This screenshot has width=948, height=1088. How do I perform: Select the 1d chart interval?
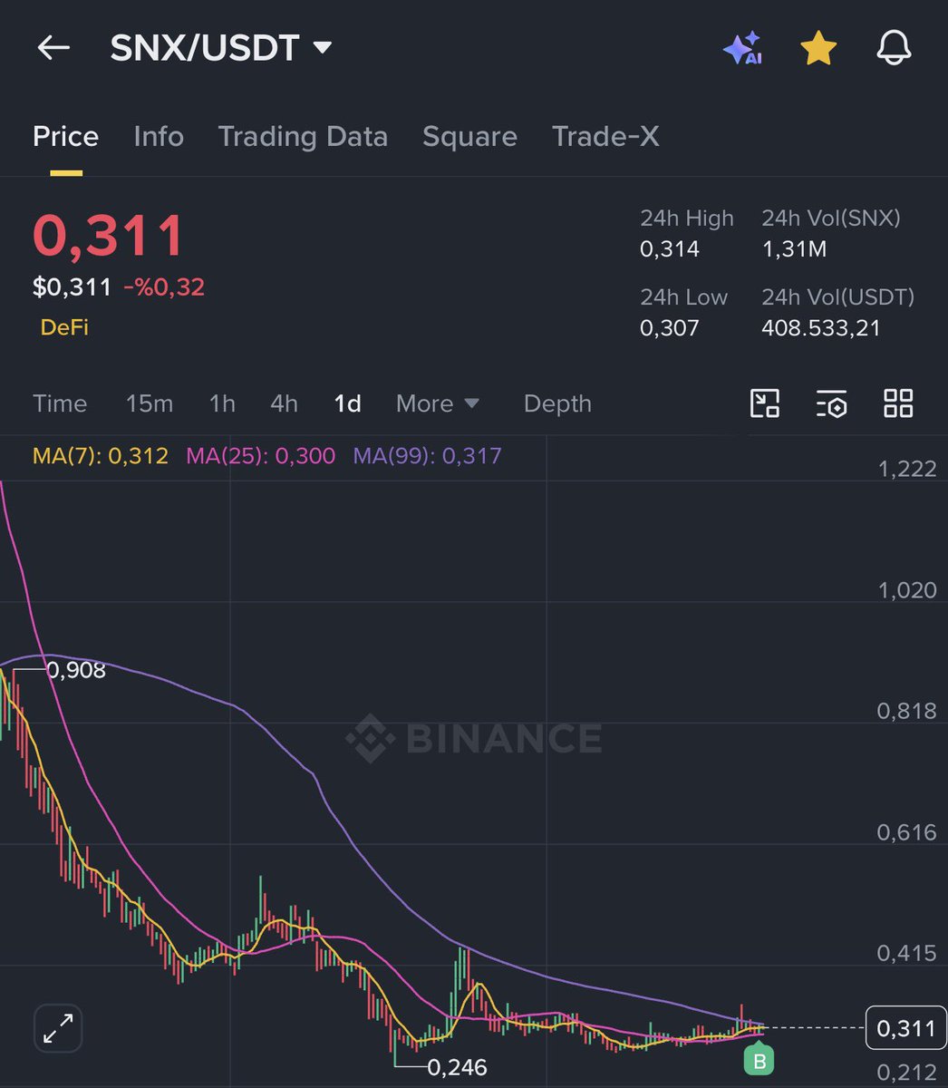[x=347, y=403]
